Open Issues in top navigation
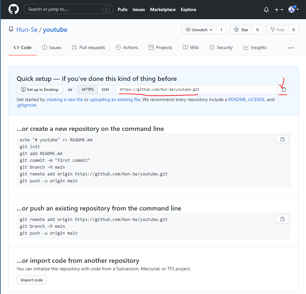Viewport: 306px width, 294px height. coord(139,9)
